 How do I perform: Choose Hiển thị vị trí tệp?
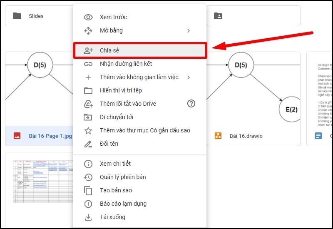(x=140, y=91)
